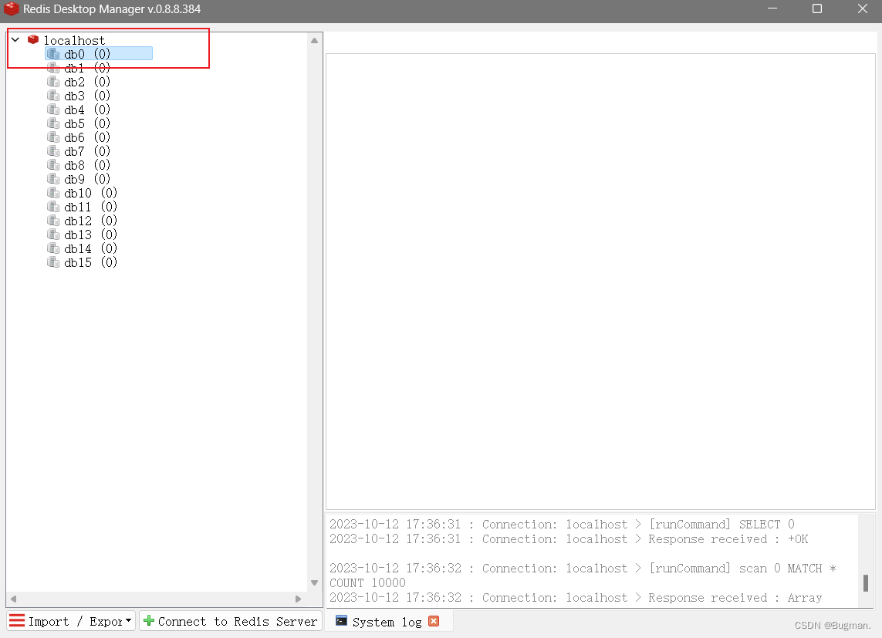Click the Import / Export button
Screen dimensions: 882x638
point(71,621)
